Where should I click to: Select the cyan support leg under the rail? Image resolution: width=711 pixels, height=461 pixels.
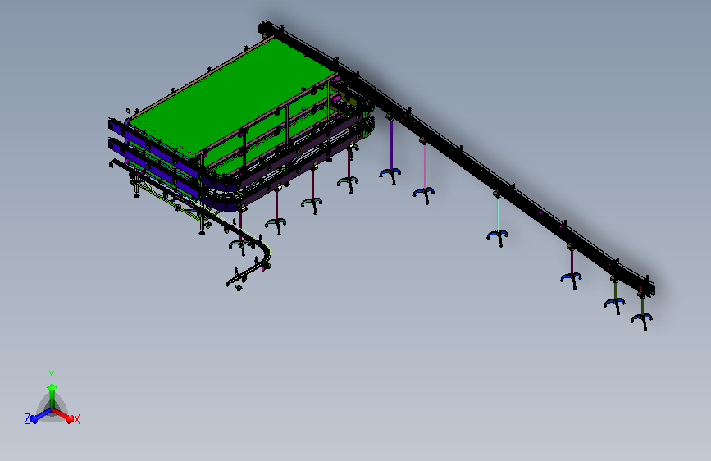pyautogui.click(x=499, y=214)
